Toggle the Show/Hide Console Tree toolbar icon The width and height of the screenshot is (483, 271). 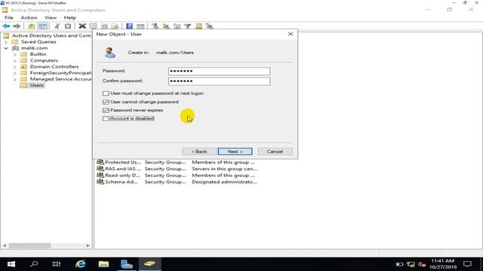click(43, 26)
